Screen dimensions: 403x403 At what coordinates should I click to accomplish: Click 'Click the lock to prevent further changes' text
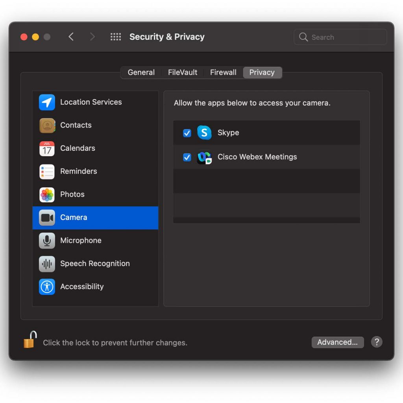coord(115,343)
